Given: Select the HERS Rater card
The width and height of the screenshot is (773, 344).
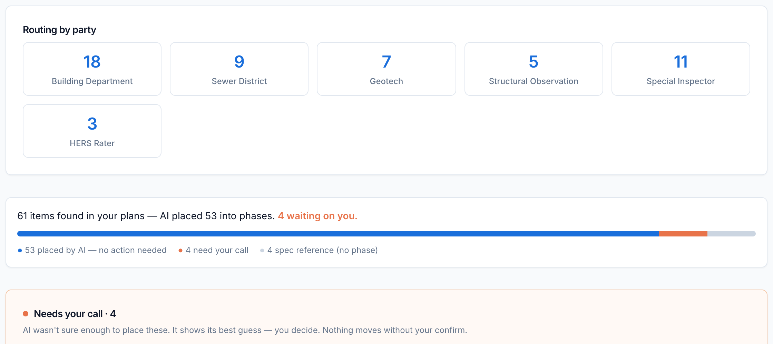Looking at the screenshot, I should coord(92,131).
